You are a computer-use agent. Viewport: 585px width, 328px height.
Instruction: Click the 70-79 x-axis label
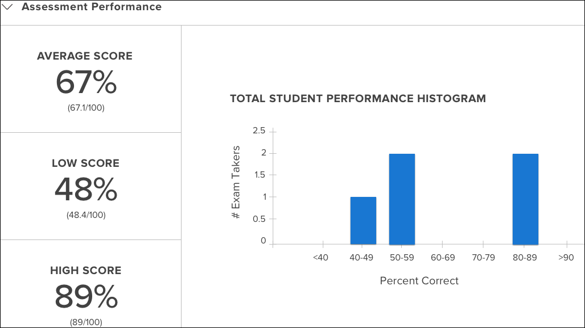pyautogui.click(x=484, y=257)
